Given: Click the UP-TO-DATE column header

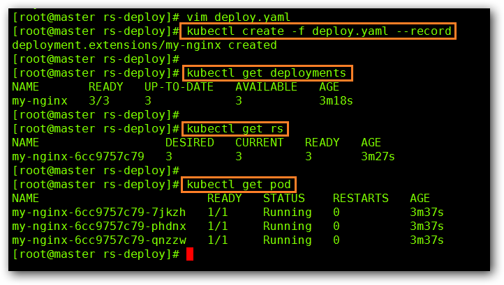Looking at the screenshot, I should tap(179, 87).
